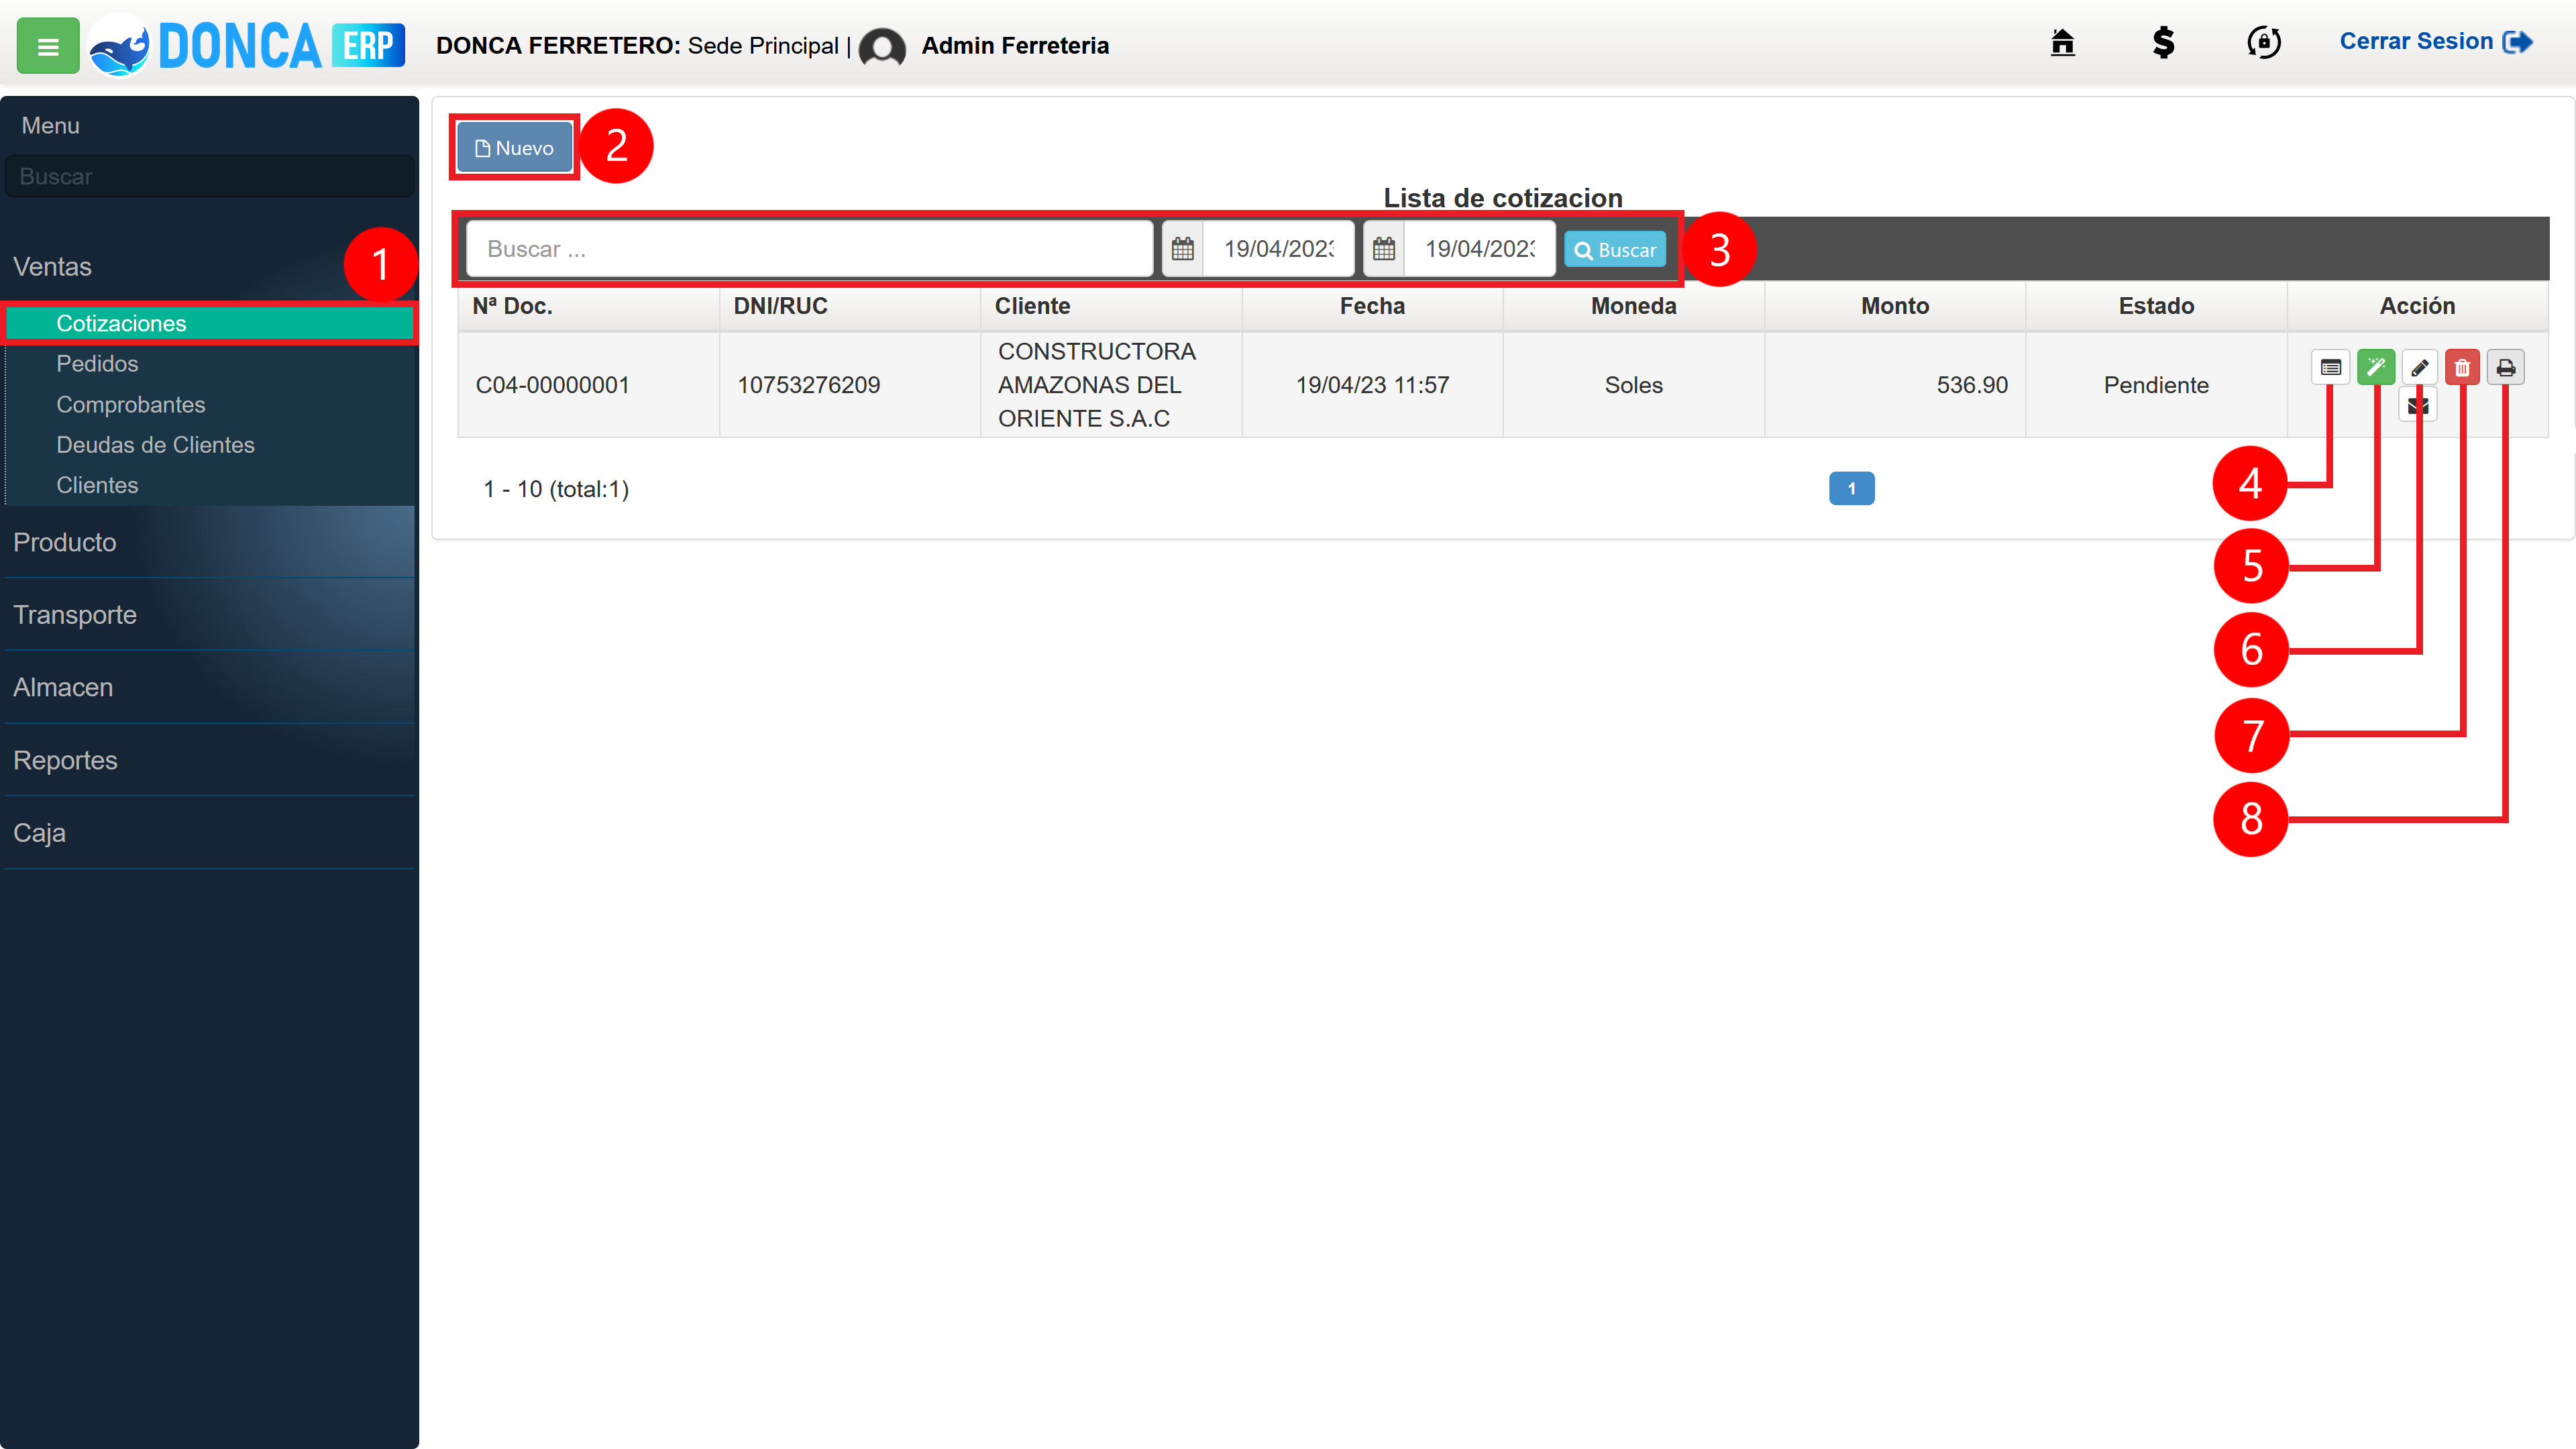Click the Pendiente status cell
2576x1449 pixels.
[x=2156, y=385]
